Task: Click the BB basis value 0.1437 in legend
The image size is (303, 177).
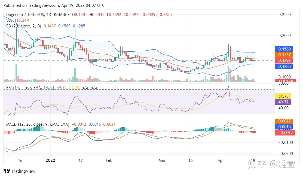Action: (x=50, y=26)
